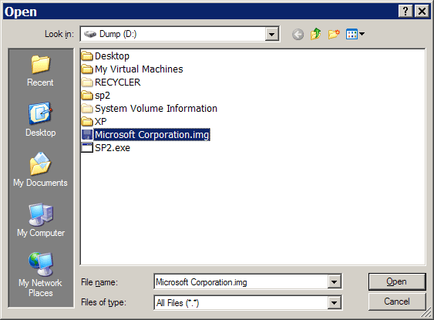Viewport: 434px width, 320px height.
Task: Select My Computer in the sidebar
Action: (41, 220)
